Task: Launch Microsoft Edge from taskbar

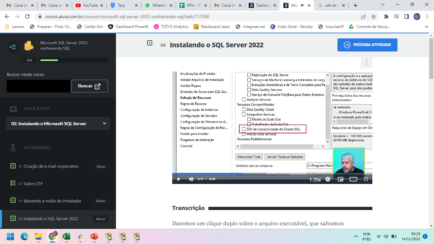Action: 24,236
